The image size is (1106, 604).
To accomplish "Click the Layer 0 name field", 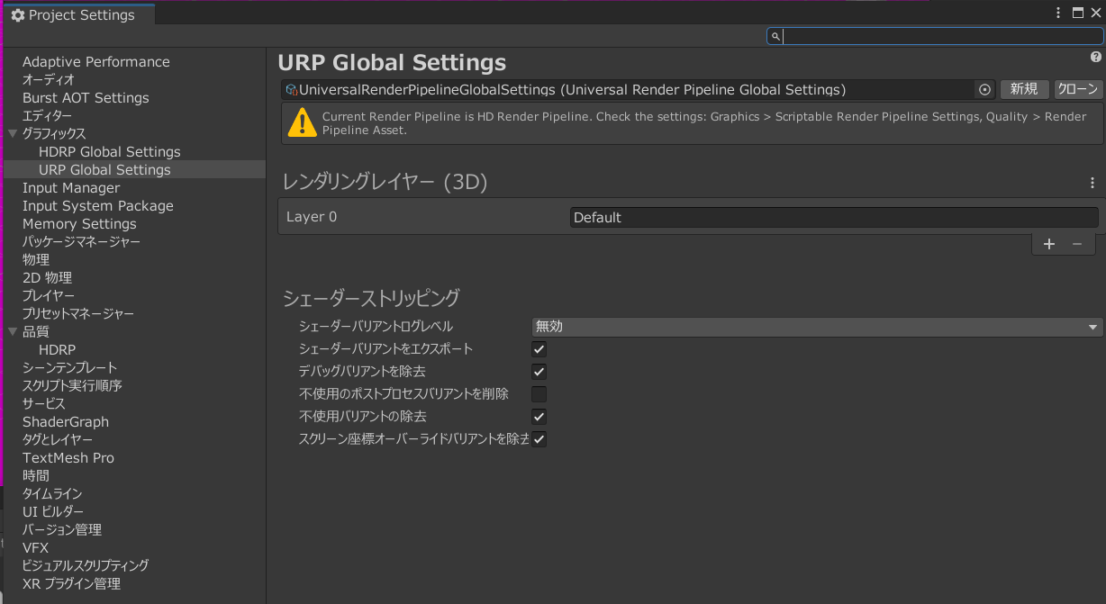I will click(x=833, y=218).
